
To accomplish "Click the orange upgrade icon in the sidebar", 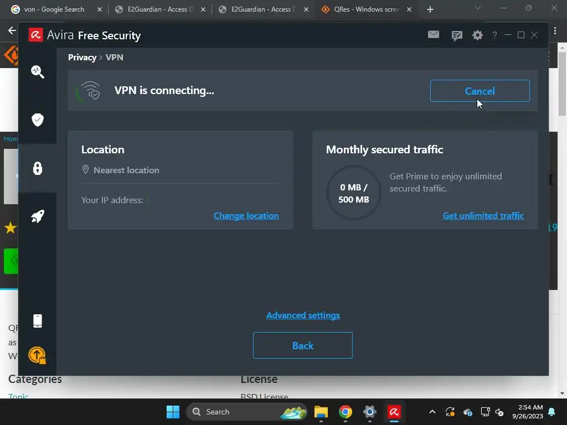I will coord(37,355).
